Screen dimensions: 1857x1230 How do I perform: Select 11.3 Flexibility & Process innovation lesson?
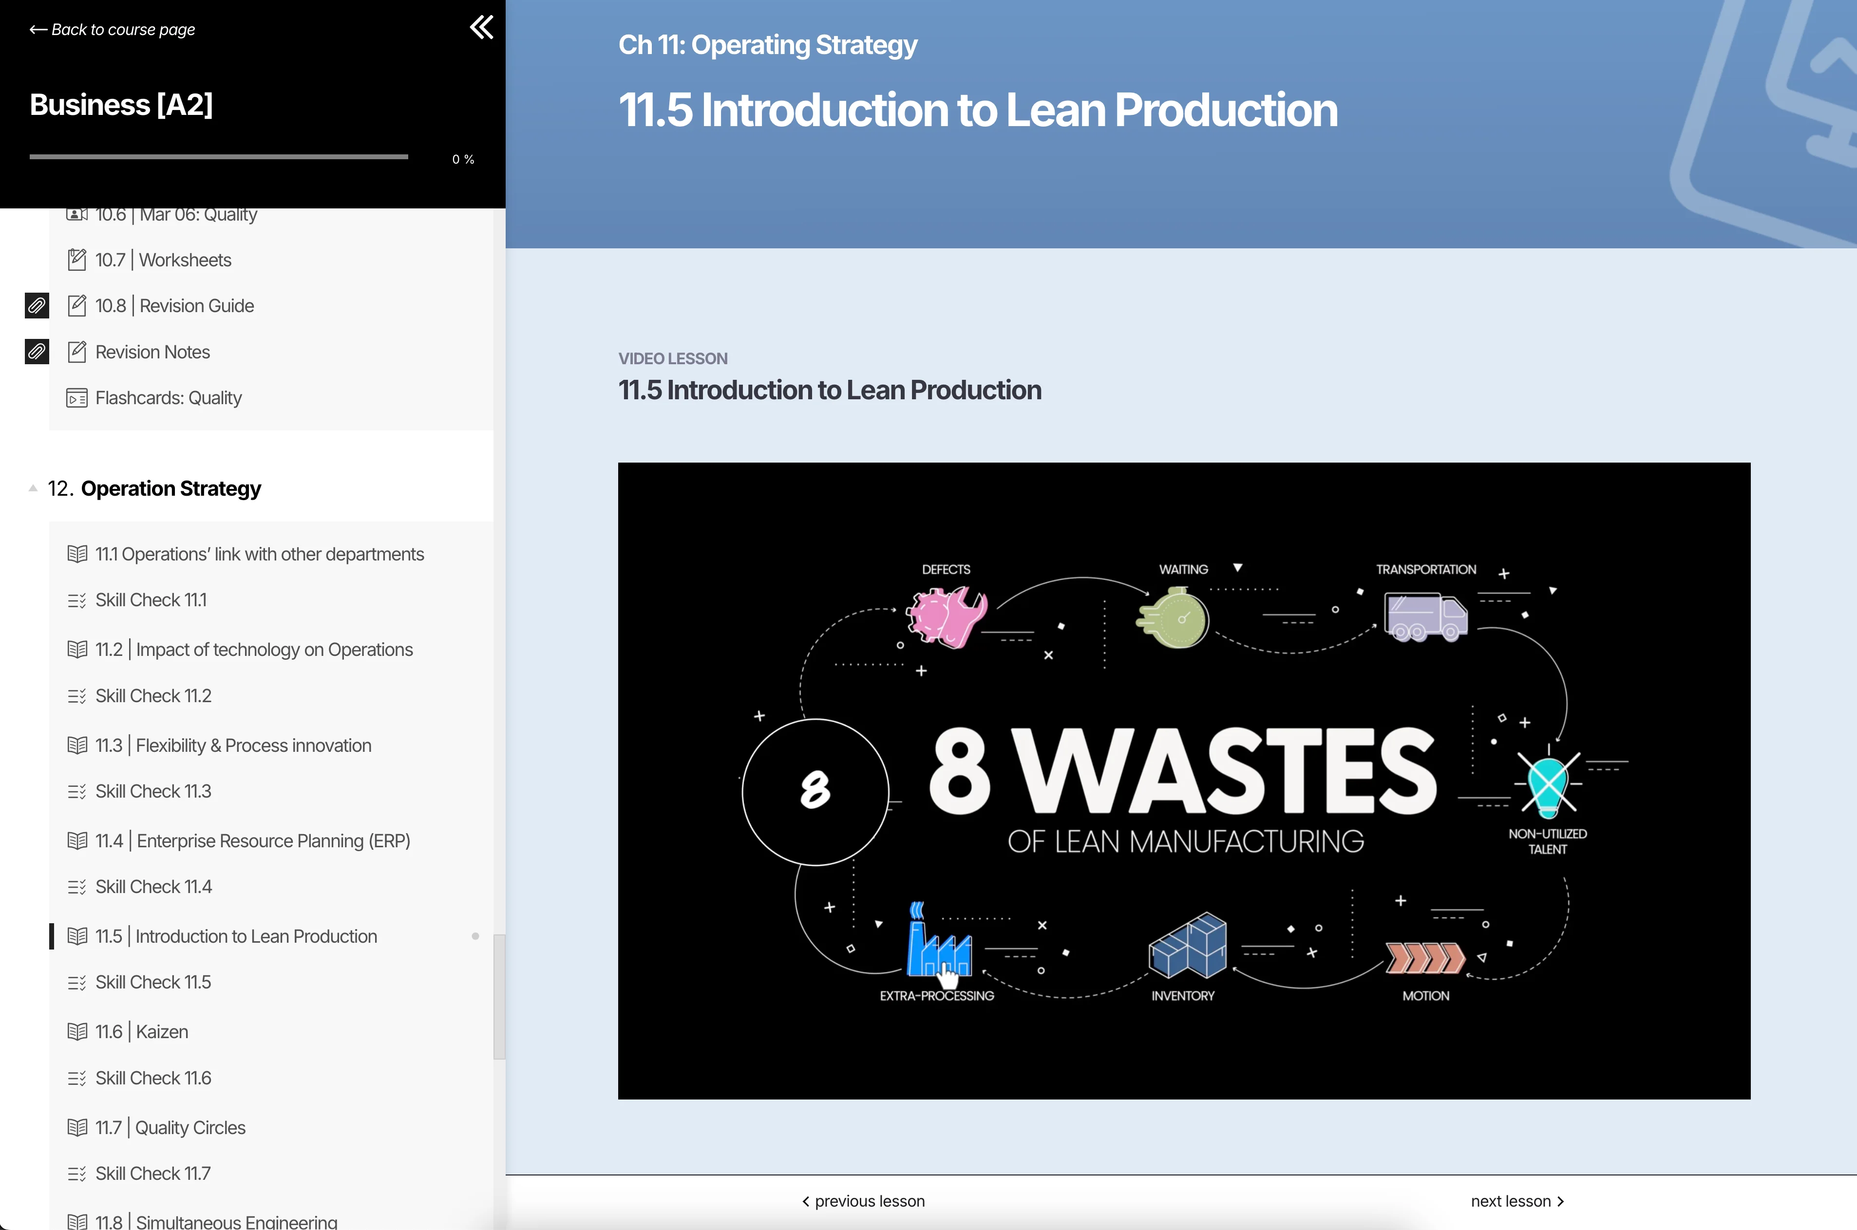click(233, 745)
